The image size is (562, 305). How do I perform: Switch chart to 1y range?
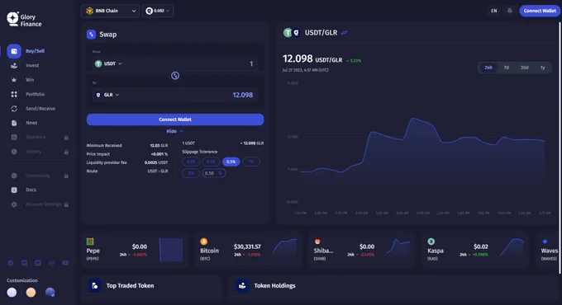pos(543,68)
